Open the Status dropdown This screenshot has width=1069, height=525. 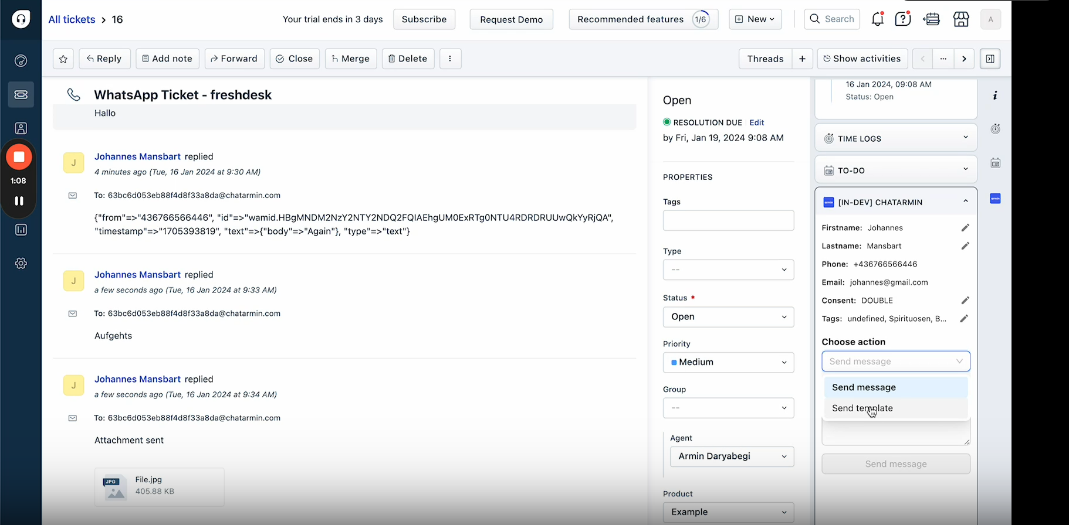(x=728, y=317)
